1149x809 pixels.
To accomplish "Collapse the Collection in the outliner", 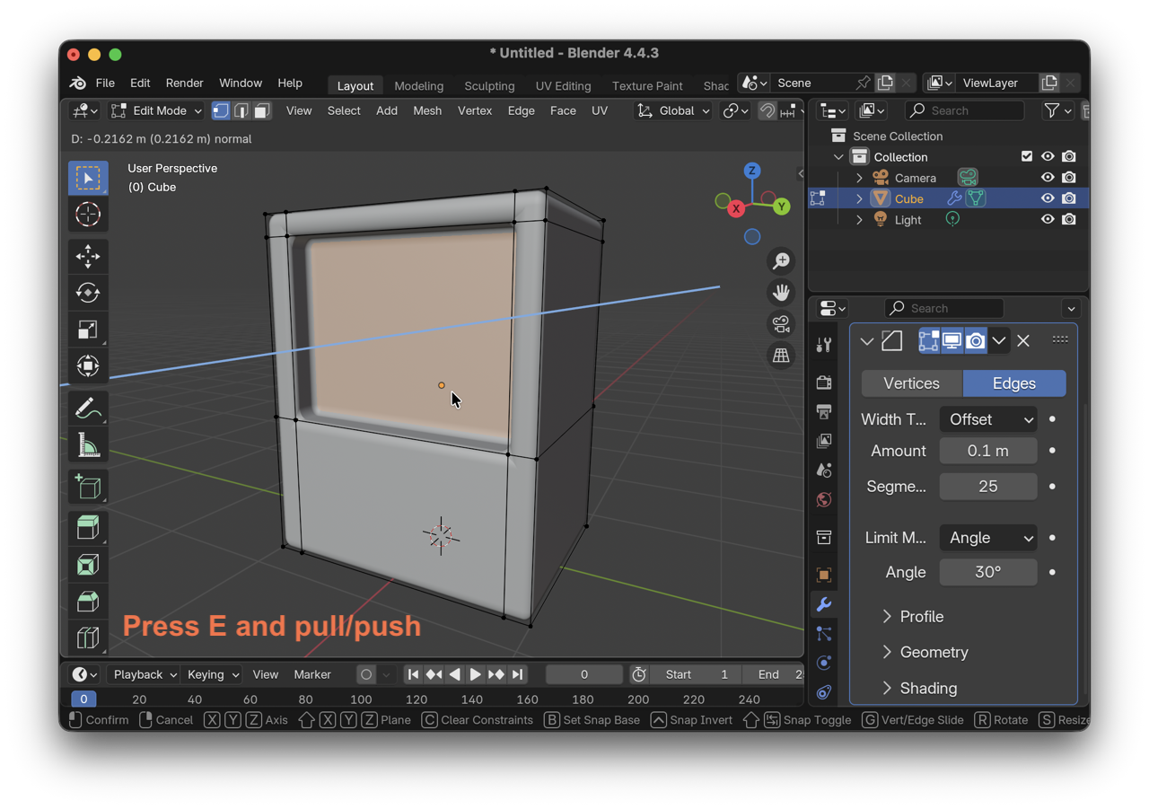I will pyautogui.click(x=838, y=156).
